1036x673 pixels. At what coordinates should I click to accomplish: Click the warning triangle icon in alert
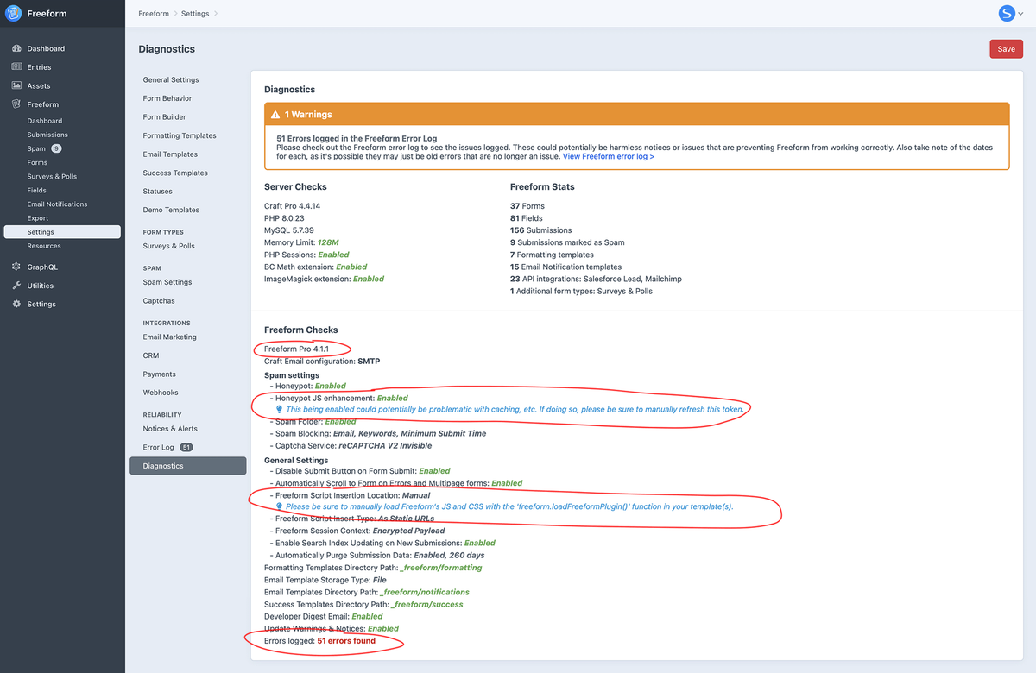coord(275,114)
